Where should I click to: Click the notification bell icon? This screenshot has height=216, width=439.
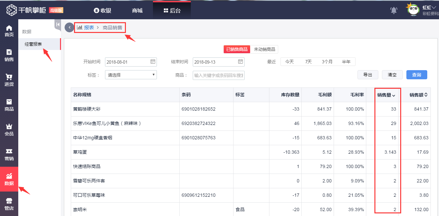[x=394, y=10]
